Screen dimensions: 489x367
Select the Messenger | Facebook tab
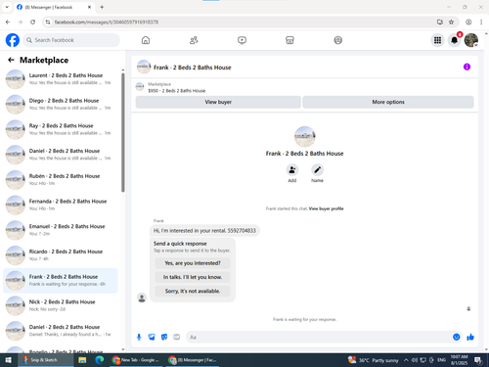click(54, 7)
